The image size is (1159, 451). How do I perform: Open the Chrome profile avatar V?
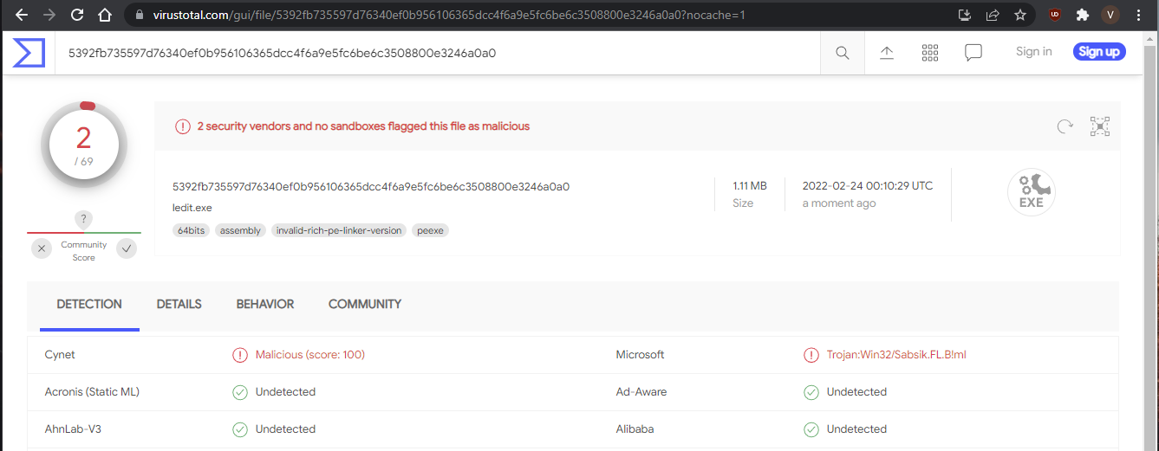(x=1110, y=15)
